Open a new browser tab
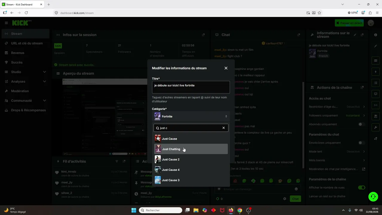 pos(49,4)
